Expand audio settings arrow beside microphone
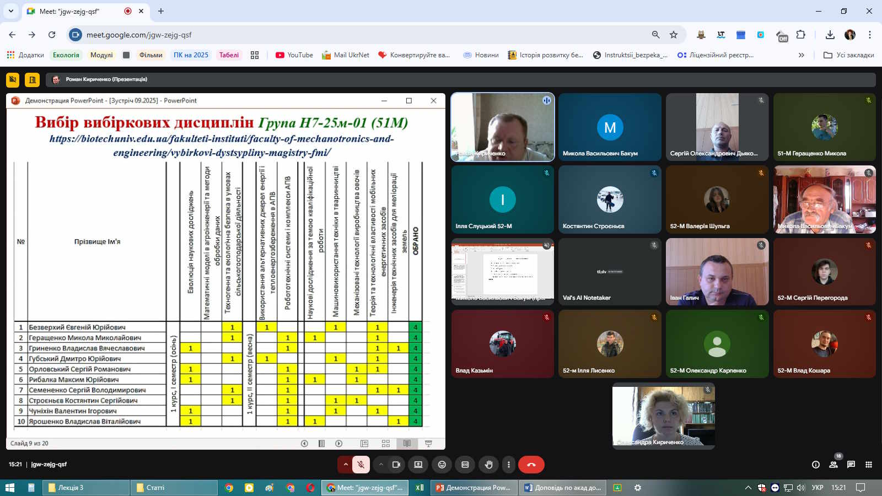 [346, 465]
